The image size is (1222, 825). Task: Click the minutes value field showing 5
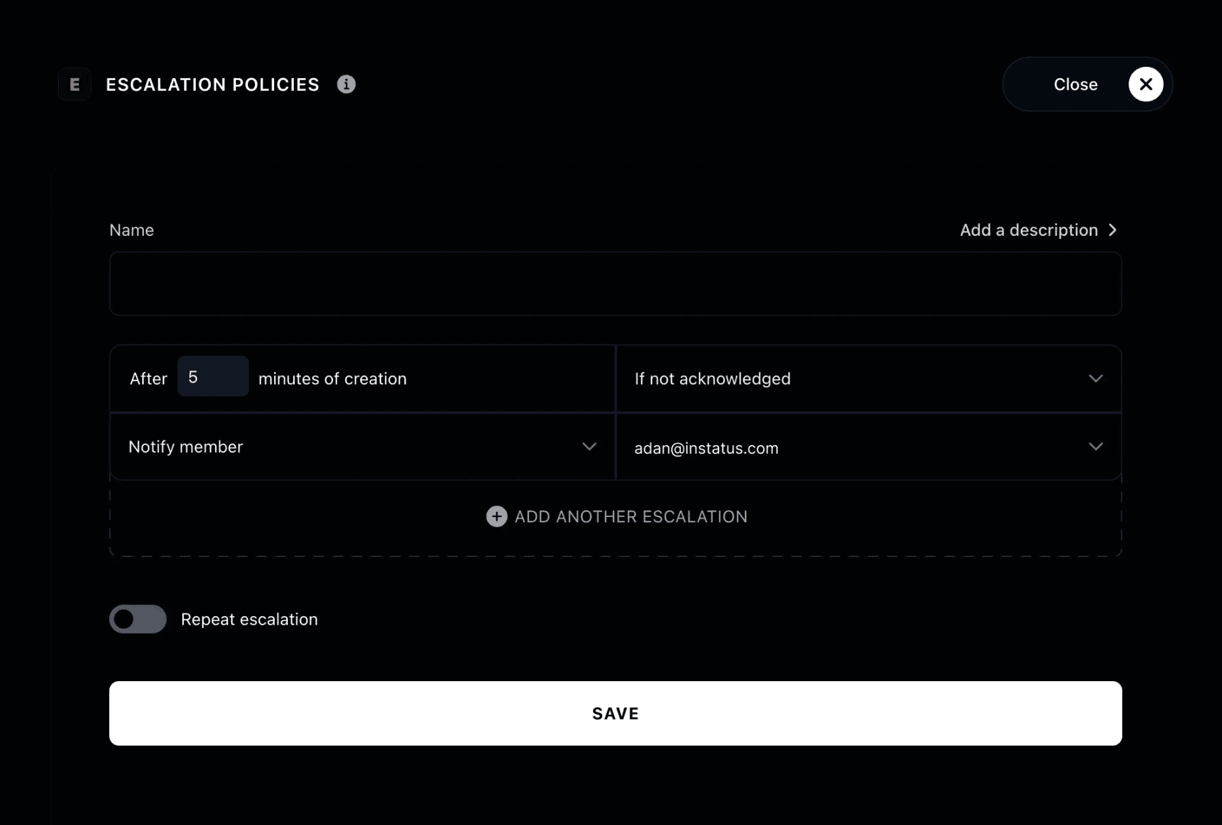click(x=213, y=376)
